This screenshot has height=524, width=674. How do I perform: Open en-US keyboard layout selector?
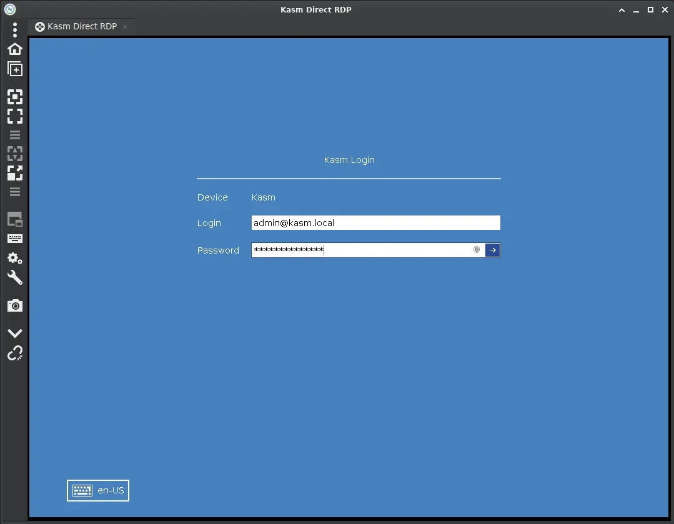[98, 490]
